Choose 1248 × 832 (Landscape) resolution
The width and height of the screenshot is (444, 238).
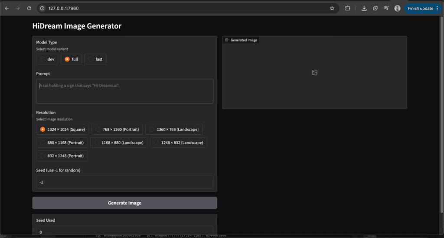point(179,143)
